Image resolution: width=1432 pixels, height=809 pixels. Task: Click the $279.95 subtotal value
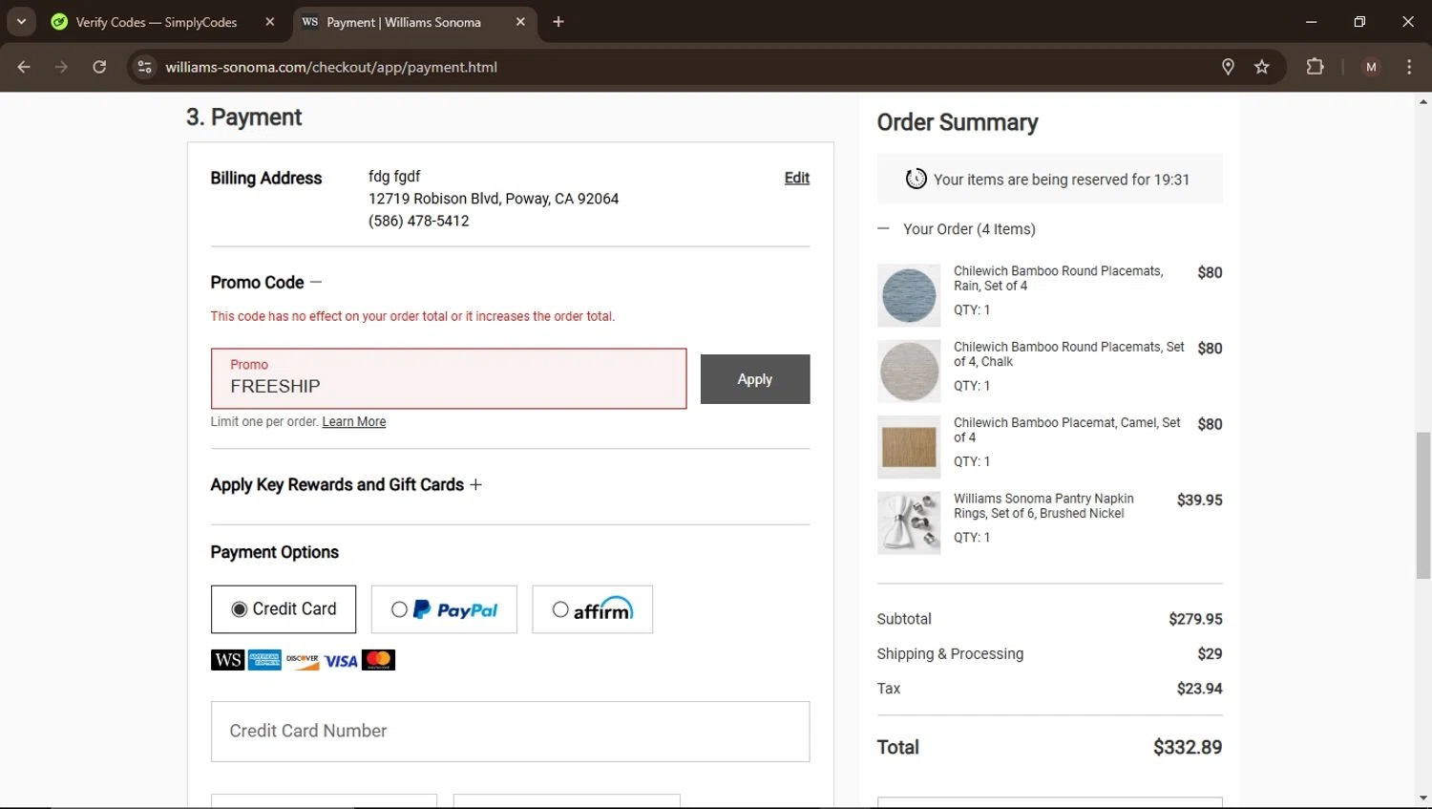(1195, 619)
